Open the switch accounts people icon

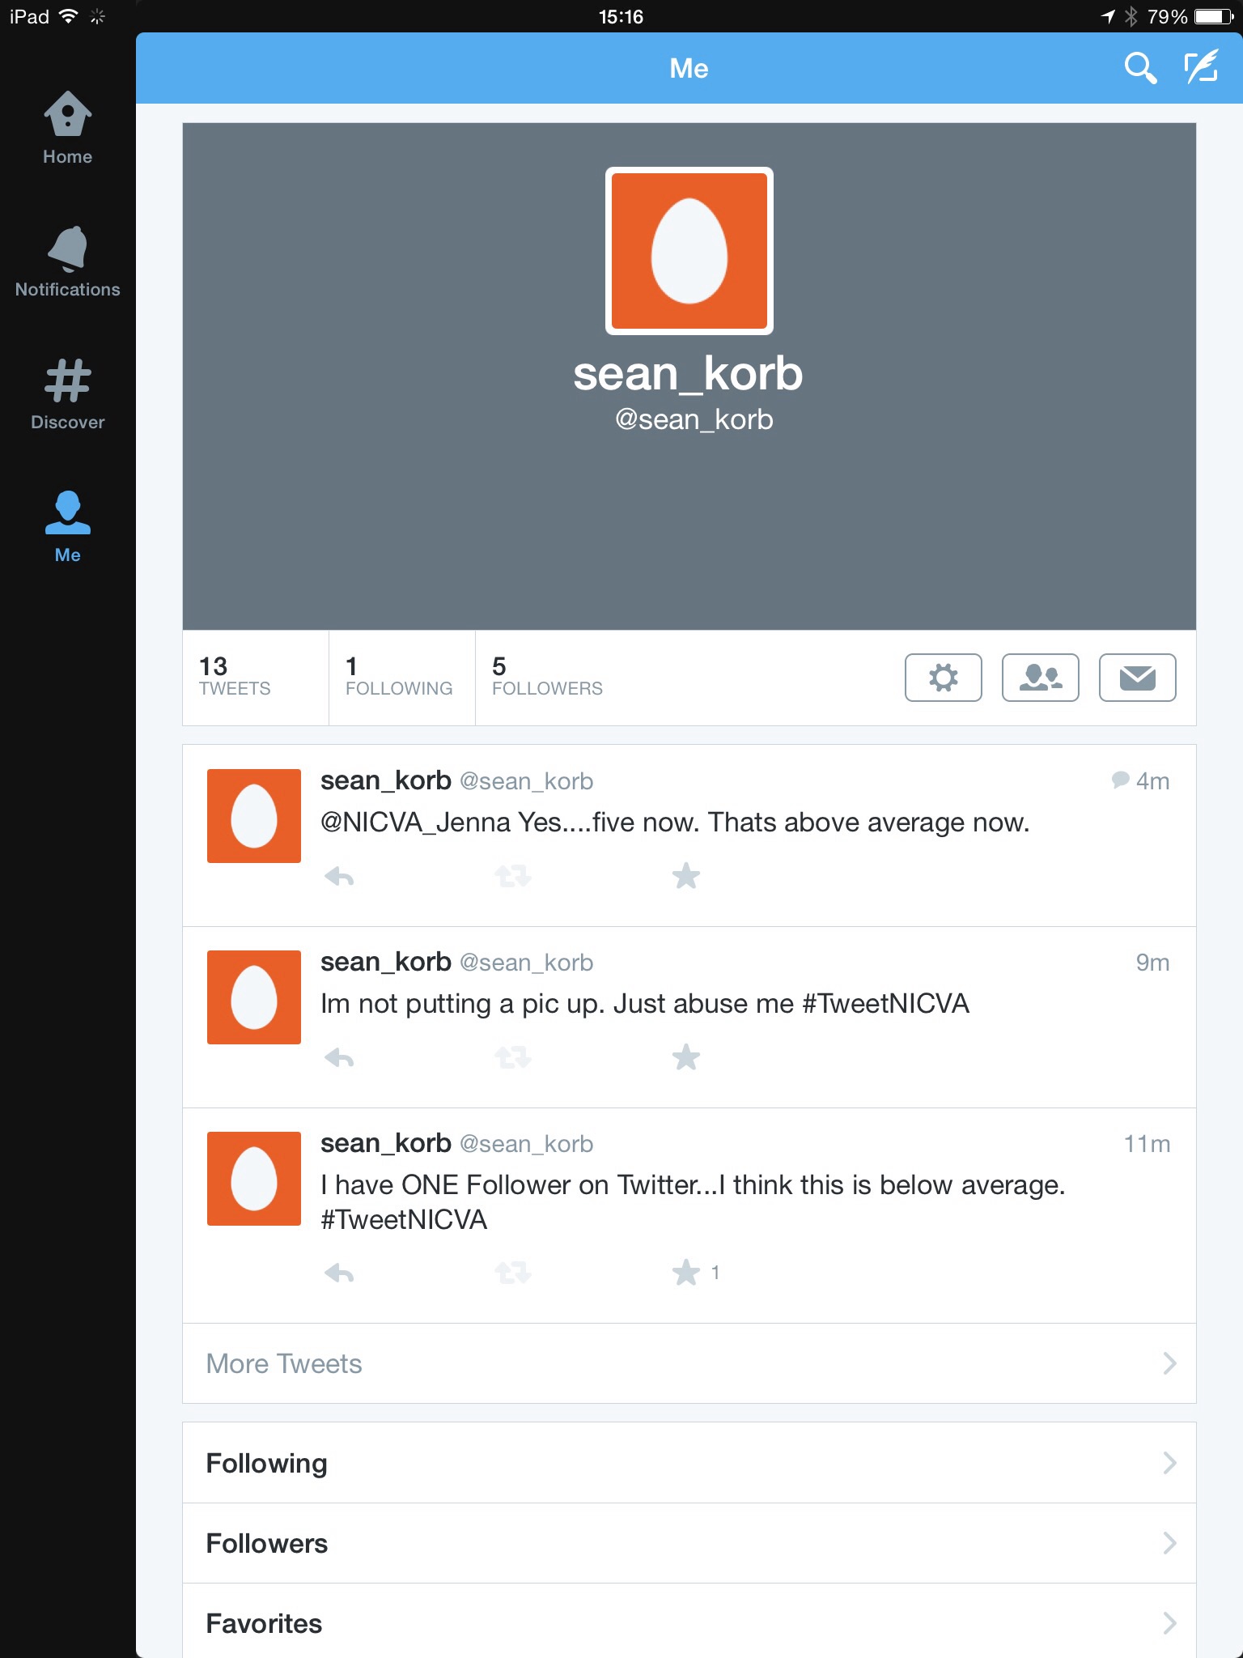[x=1040, y=678]
